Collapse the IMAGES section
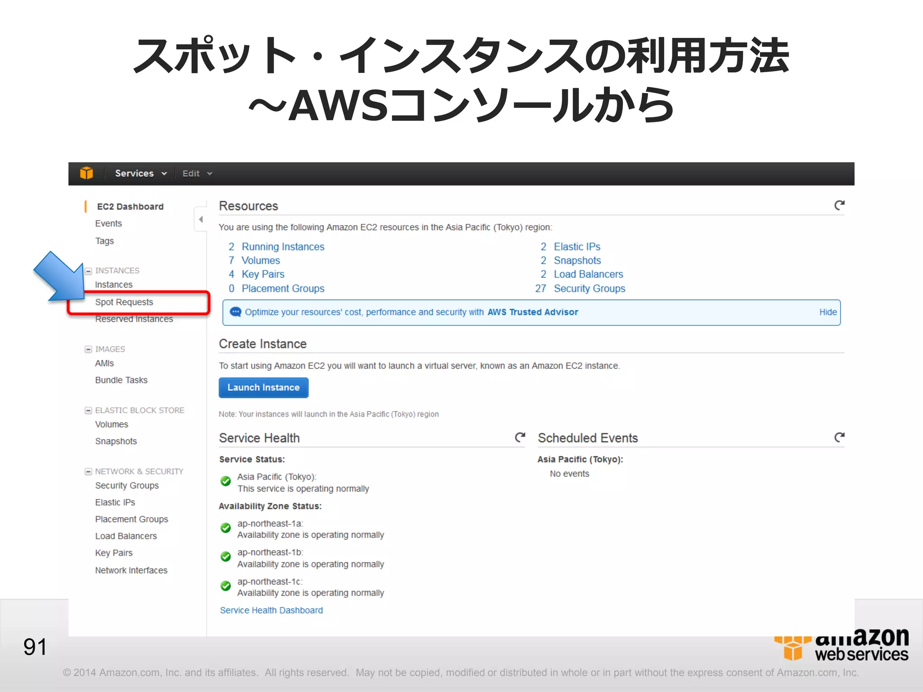Viewport: 923px width, 692px height. [x=88, y=349]
